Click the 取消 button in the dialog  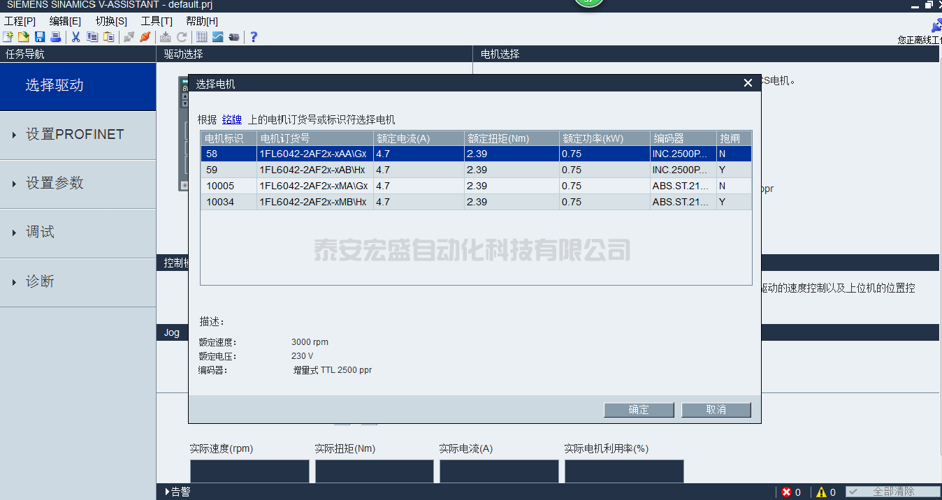pos(716,410)
